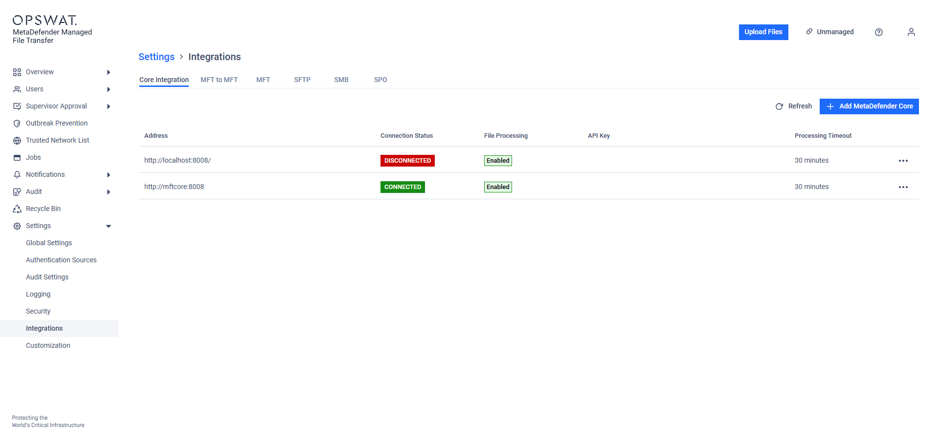Click the Integrations breadcrumb title
This screenshot has height=445, width=939.
point(215,57)
